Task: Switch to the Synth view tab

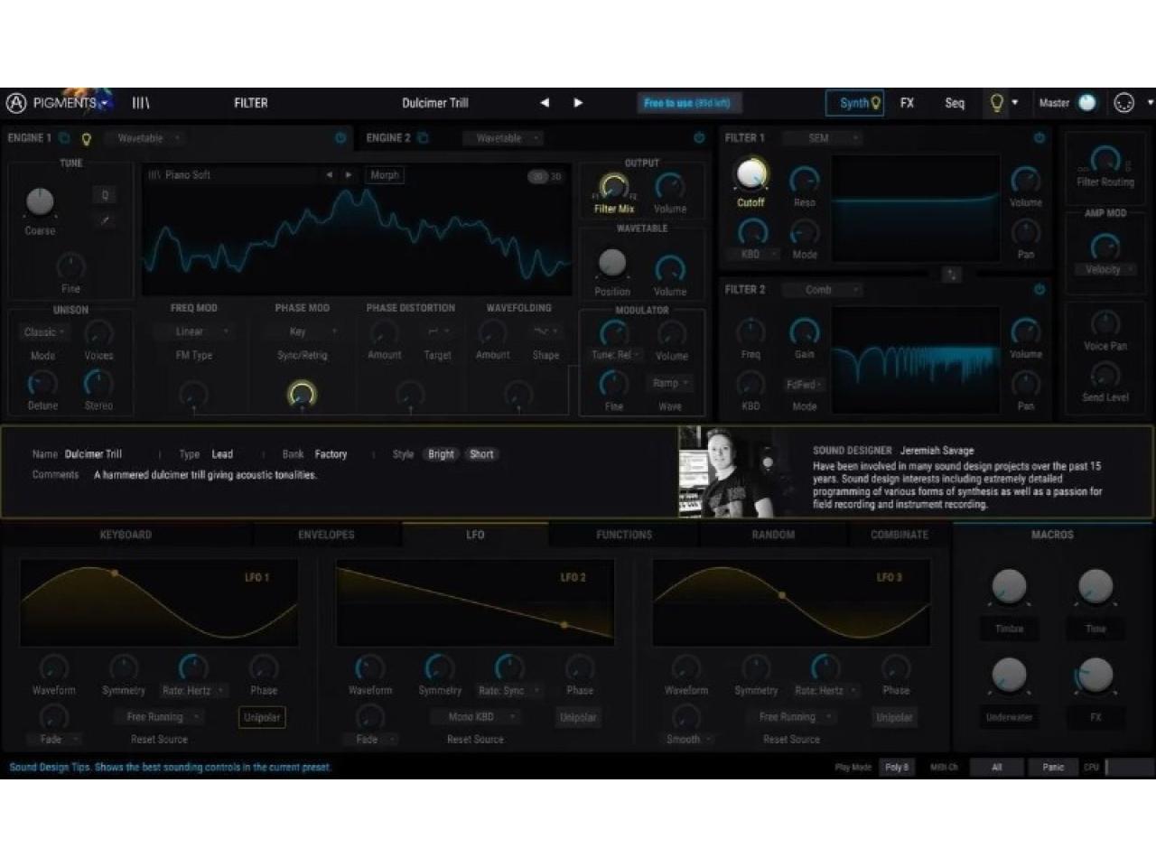Action: point(854,103)
